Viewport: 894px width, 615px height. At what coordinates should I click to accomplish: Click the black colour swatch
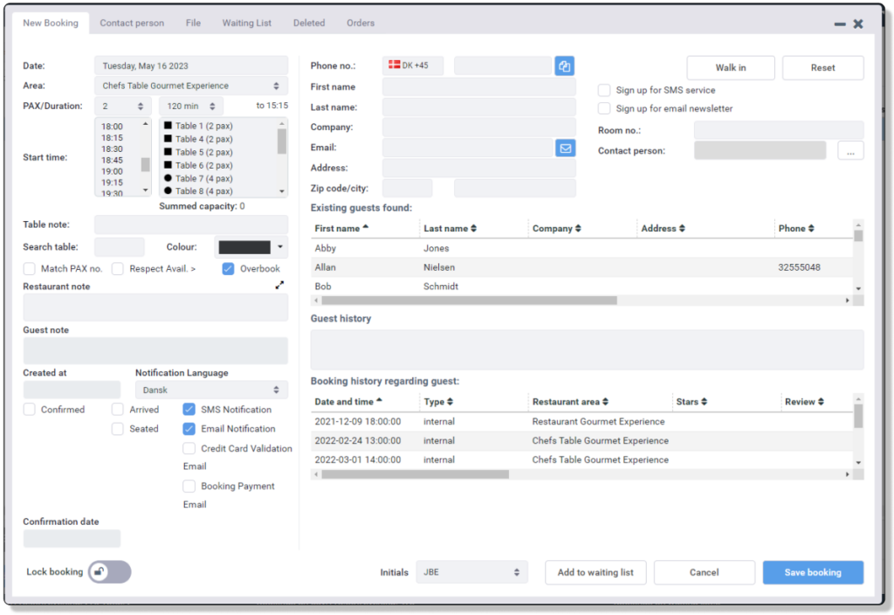[x=244, y=247]
